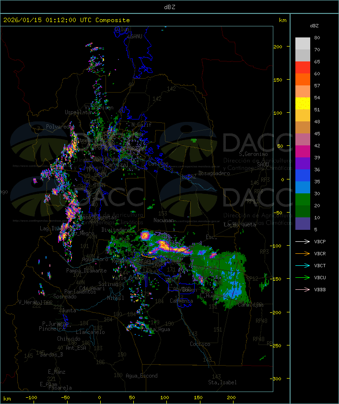Click the VBCP legend label
This screenshot has height=404, width=339.
[320, 242]
